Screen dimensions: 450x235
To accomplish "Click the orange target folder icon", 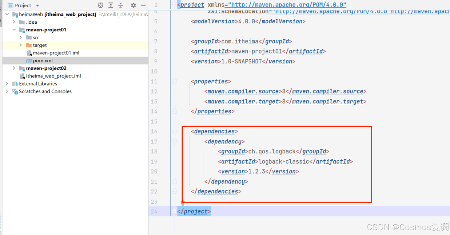I will 29,45.
